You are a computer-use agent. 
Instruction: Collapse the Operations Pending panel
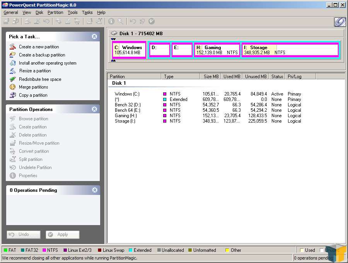[95, 190]
